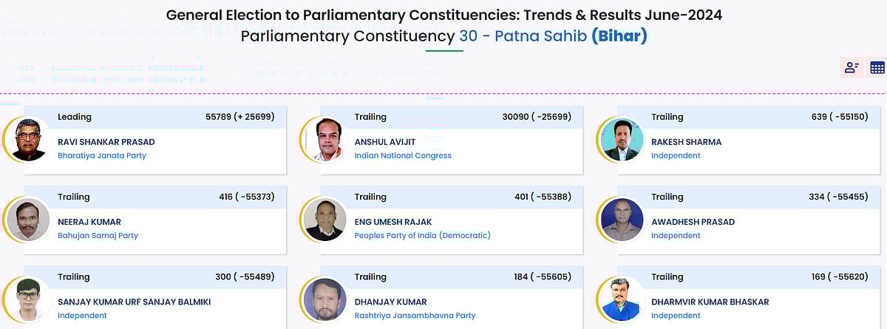Open Sanjay Kumar Urf Sanjay Balmiki's photo
This screenshot has height=329, width=887.
pos(28,299)
